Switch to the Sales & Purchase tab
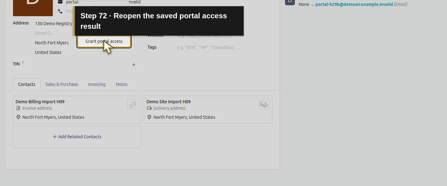Viewport: 447px width, 186px height. 61,84
